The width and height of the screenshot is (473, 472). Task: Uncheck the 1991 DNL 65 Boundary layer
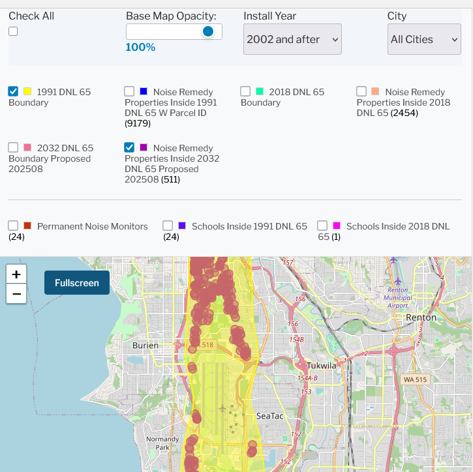13,91
